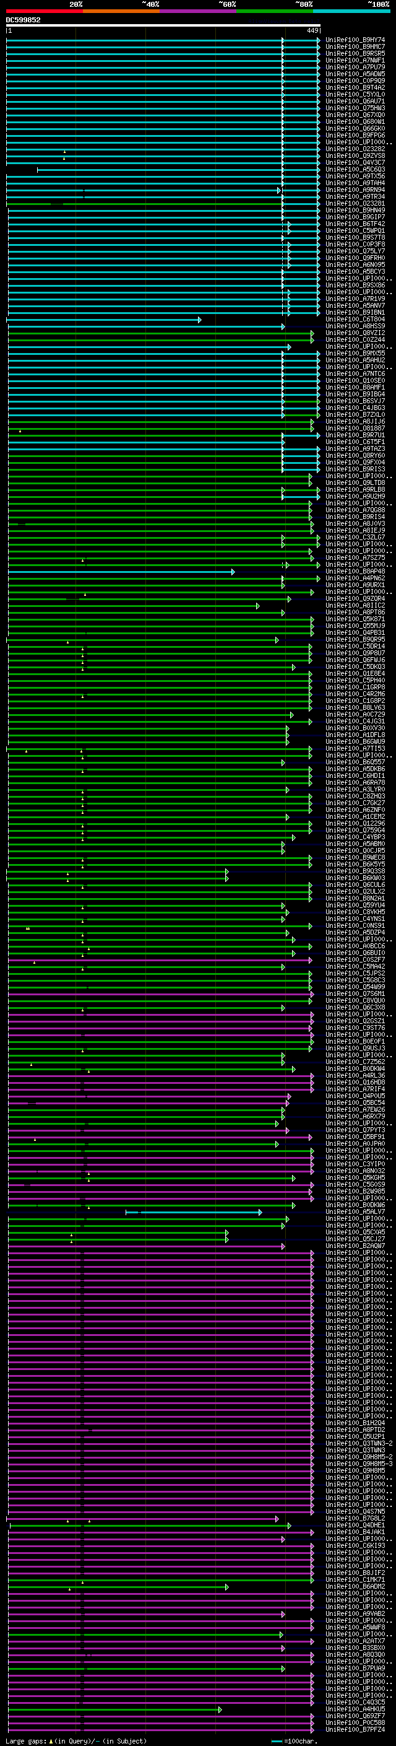Select the DC599852 query sequence label
396x1746 pixels.
(23, 20)
